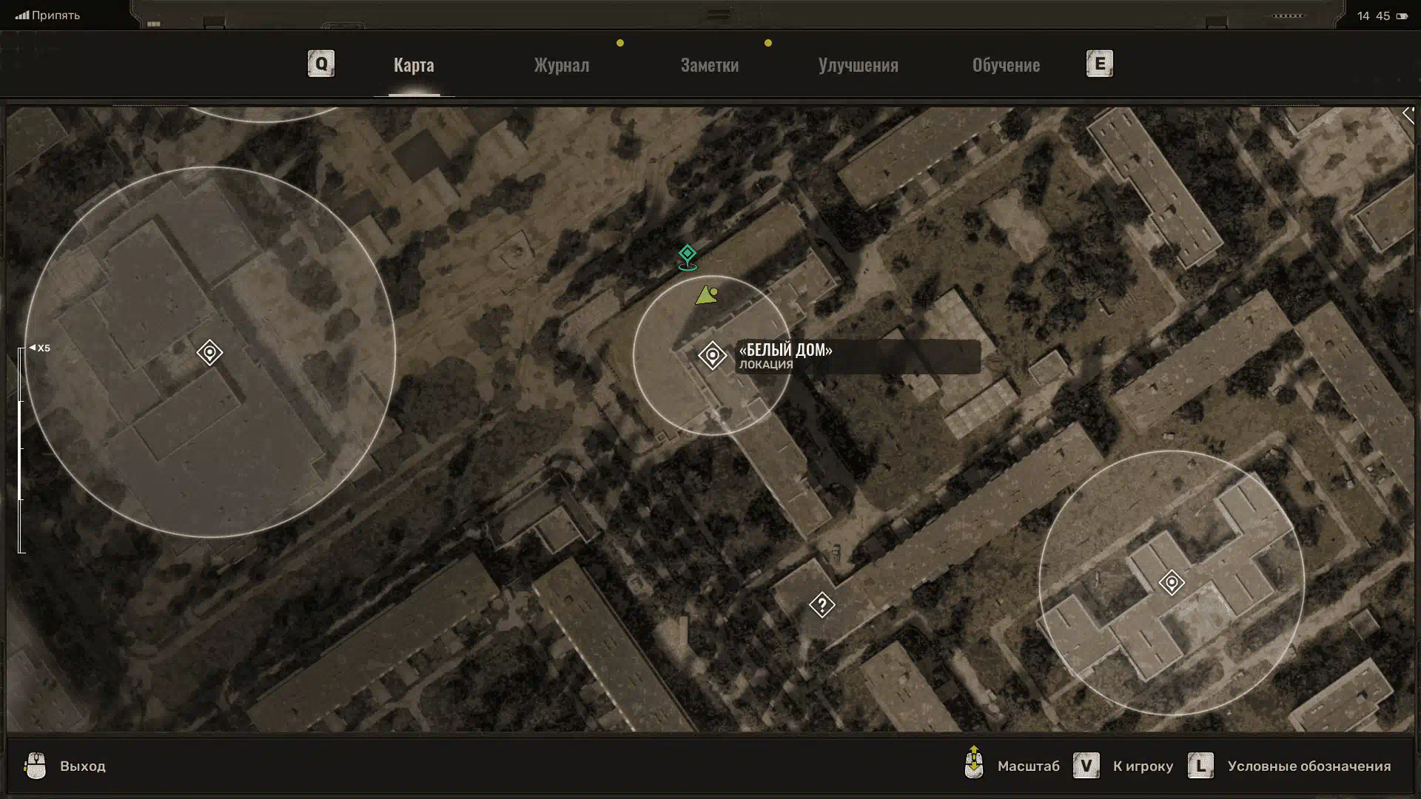Click the L key legend icon
The height and width of the screenshot is (799, 1421).
pyautogui.click(x=1200, y=766)
